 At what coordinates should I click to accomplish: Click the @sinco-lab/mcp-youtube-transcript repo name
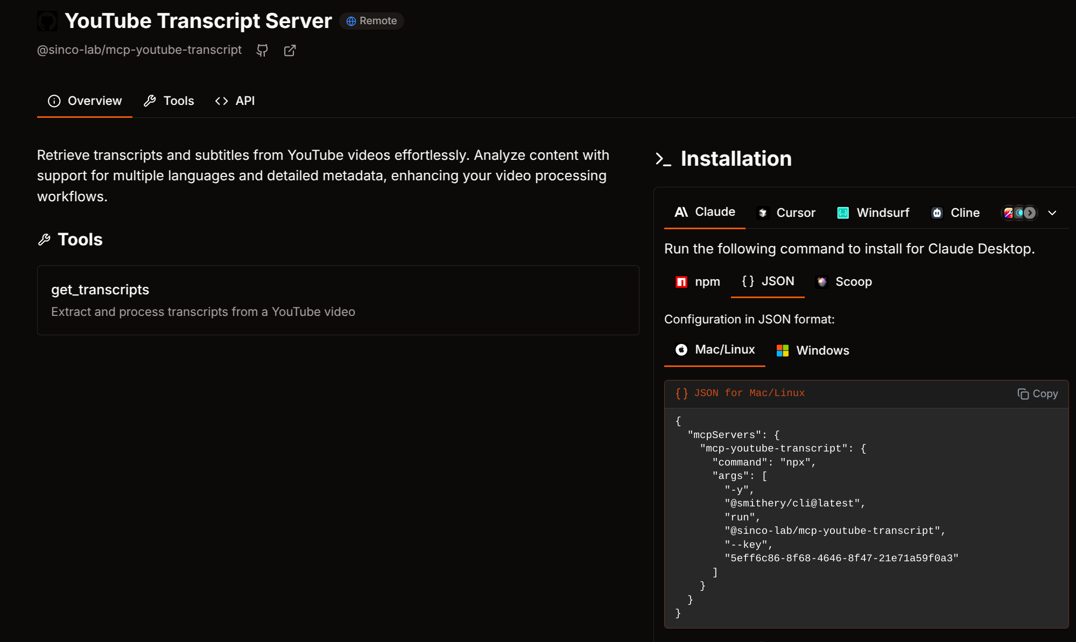point(139,50)
